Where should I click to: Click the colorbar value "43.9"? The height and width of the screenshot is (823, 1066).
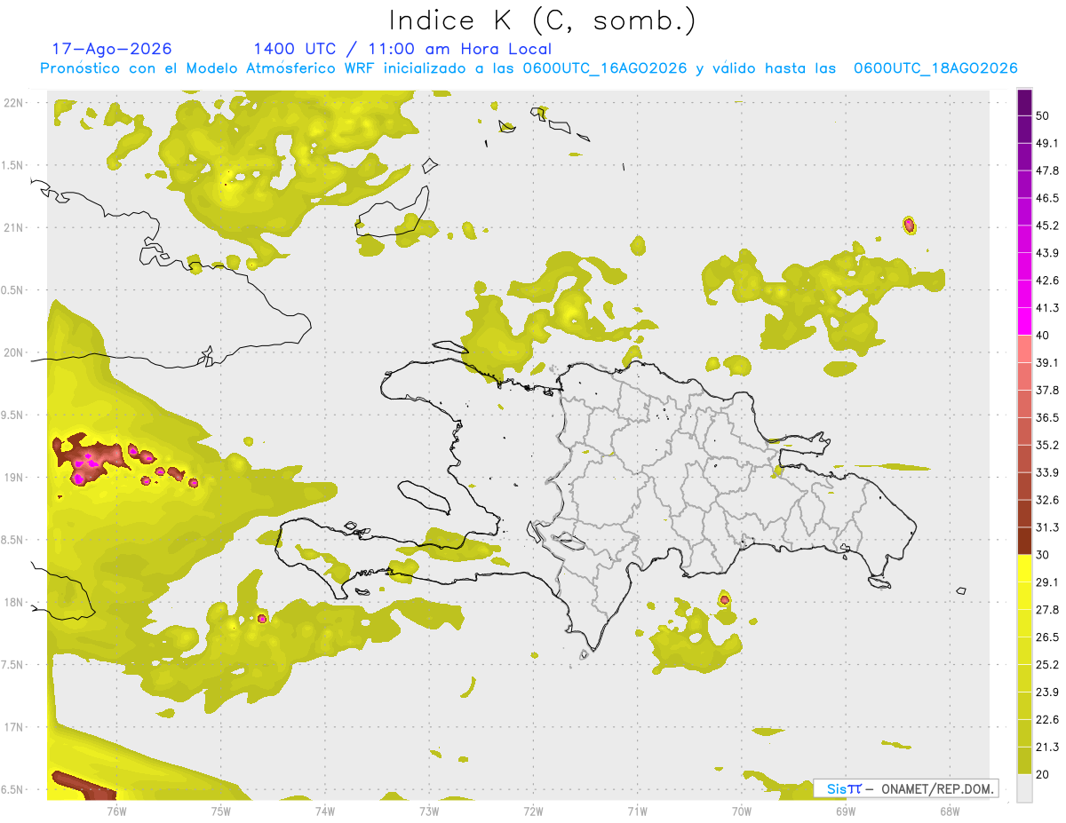pos(1047,253)
